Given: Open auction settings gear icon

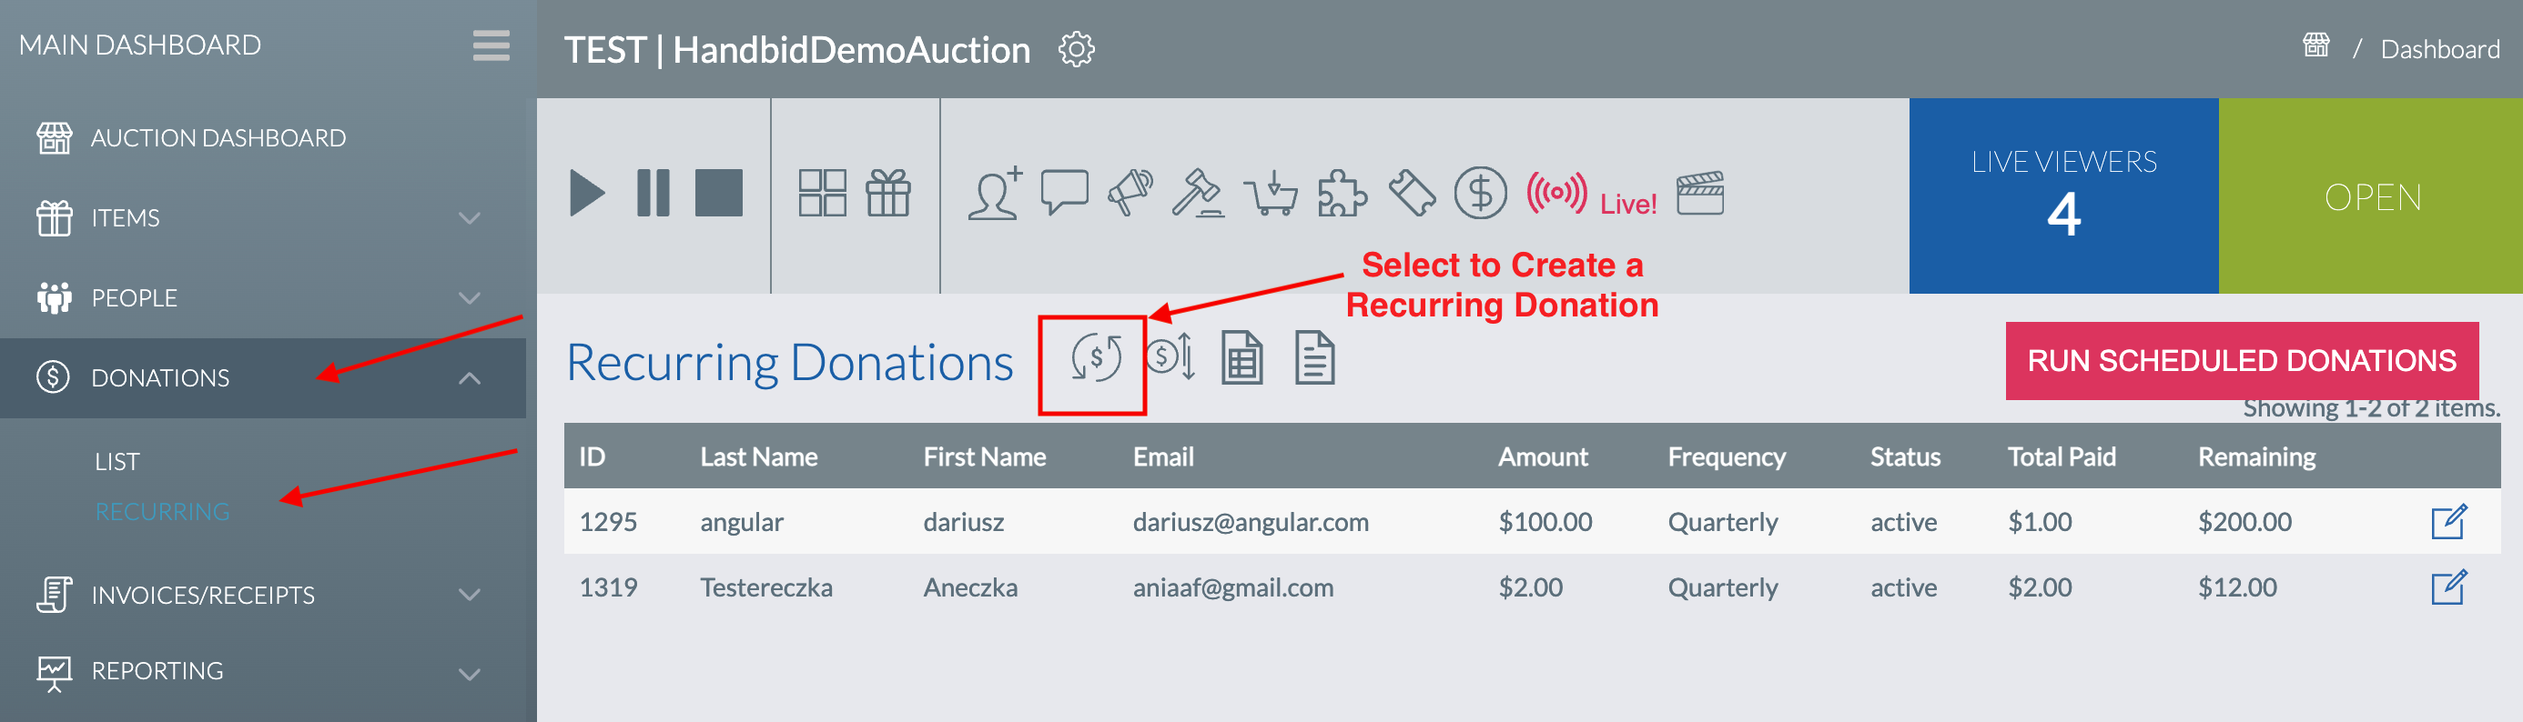Looking at the screenshot, I should coord(1077,49).
